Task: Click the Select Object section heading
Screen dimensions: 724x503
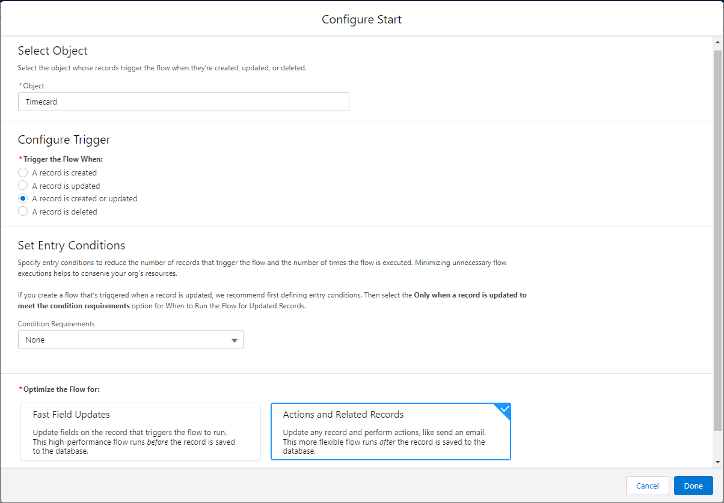Action: click(53, 51)
